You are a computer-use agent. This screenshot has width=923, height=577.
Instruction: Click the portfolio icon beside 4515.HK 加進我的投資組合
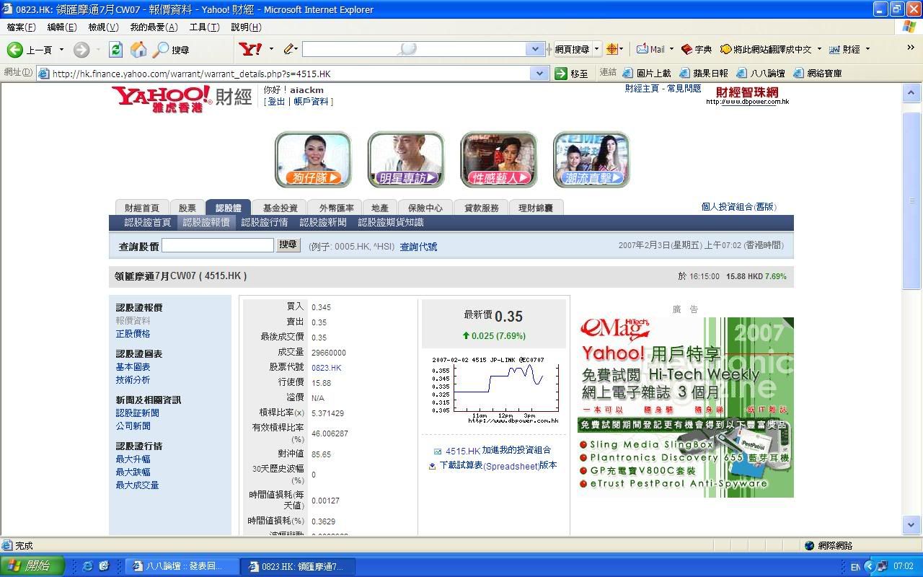tap(437, 452)
